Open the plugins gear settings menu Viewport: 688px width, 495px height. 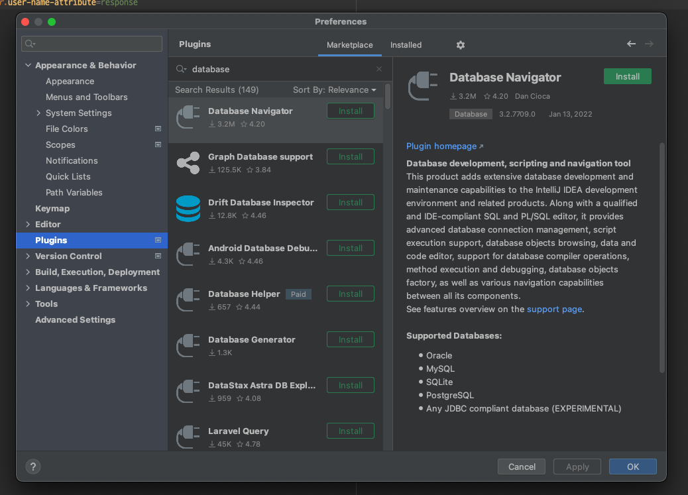pos(460,45)
